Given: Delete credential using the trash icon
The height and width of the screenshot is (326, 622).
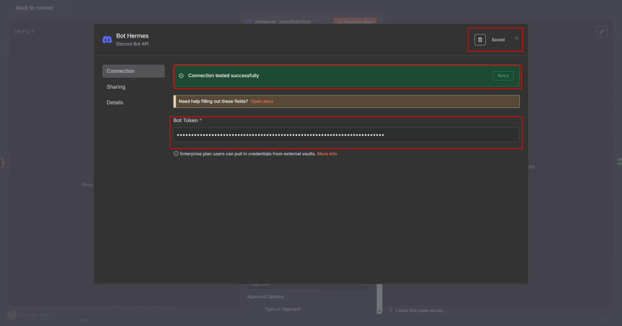Looking at the screenshot, I should 480,39.
